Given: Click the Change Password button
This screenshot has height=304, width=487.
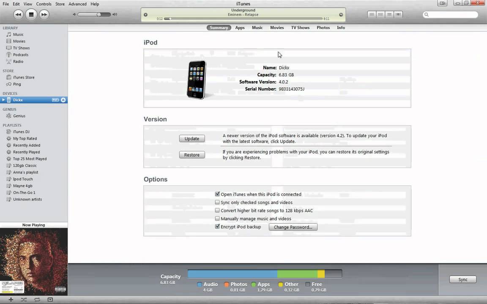Looking at the screenshot, I should click(x=293, y=227).
